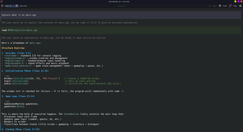Click the 'StateMachine' highlighted word
Viewport: 243px width, 132px height.
point(71,114)
